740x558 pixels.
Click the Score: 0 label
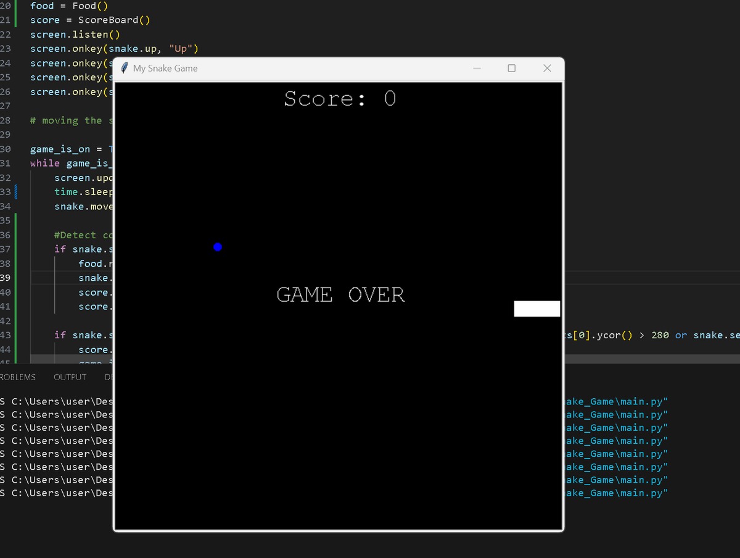pyautogui.click(x=340, y=99)
